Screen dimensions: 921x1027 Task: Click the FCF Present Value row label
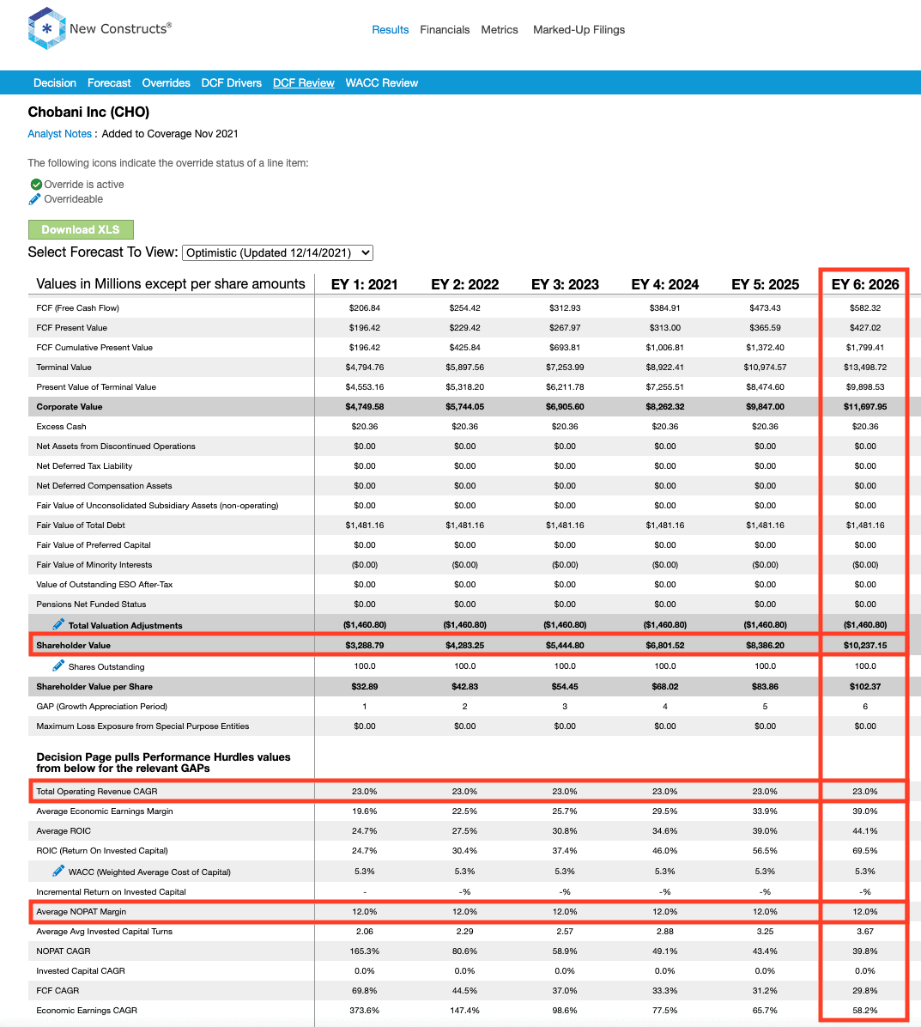point(72,327)
